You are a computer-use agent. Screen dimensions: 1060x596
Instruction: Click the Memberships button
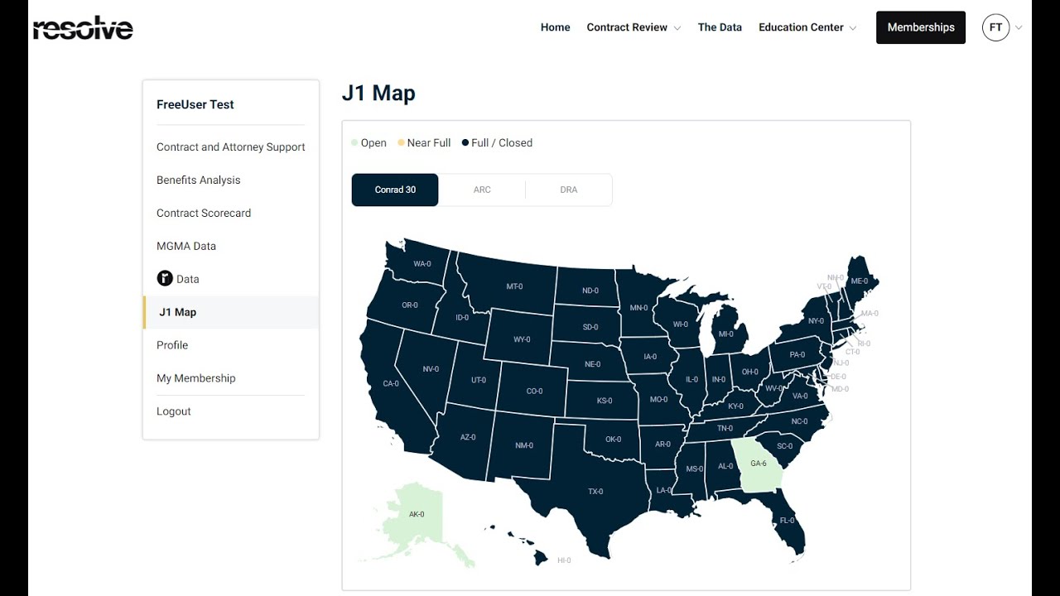[x=921, y=27]
